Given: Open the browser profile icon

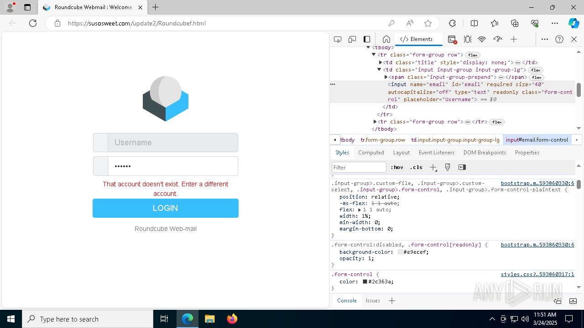Looking at the screenshot, I should click(10, 7).
